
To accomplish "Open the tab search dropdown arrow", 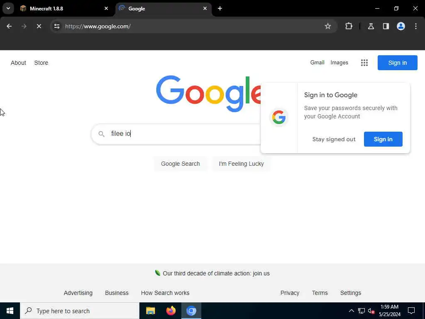I will (x=8, y=8).
